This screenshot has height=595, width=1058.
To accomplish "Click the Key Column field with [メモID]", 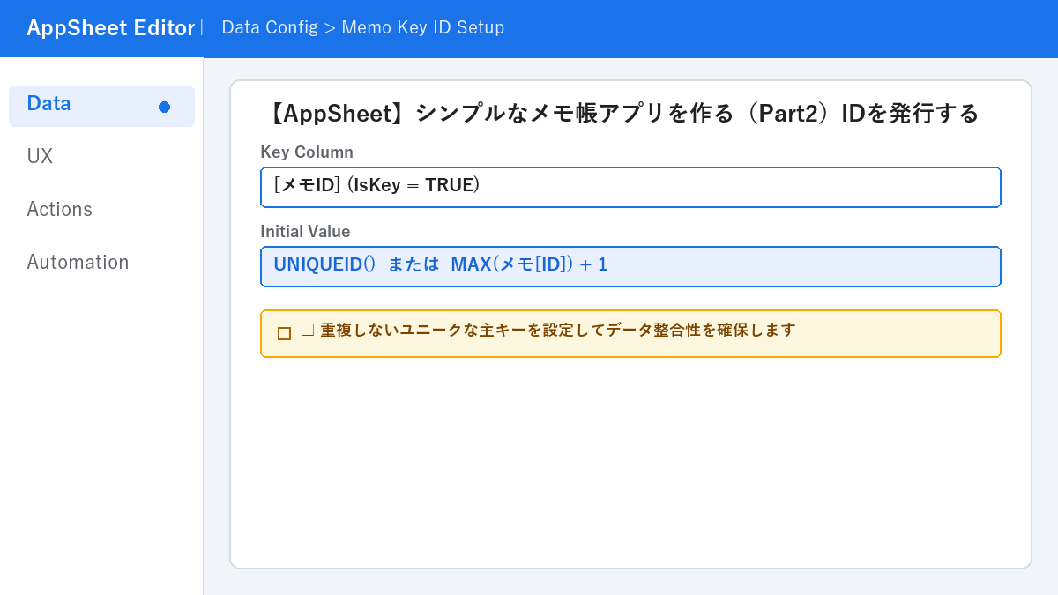I will pos(630,187).
